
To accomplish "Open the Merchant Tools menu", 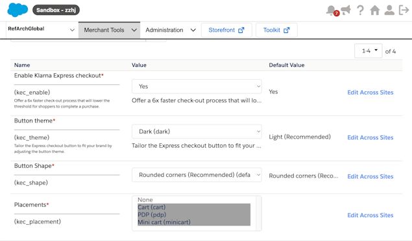I will point(109,30).
